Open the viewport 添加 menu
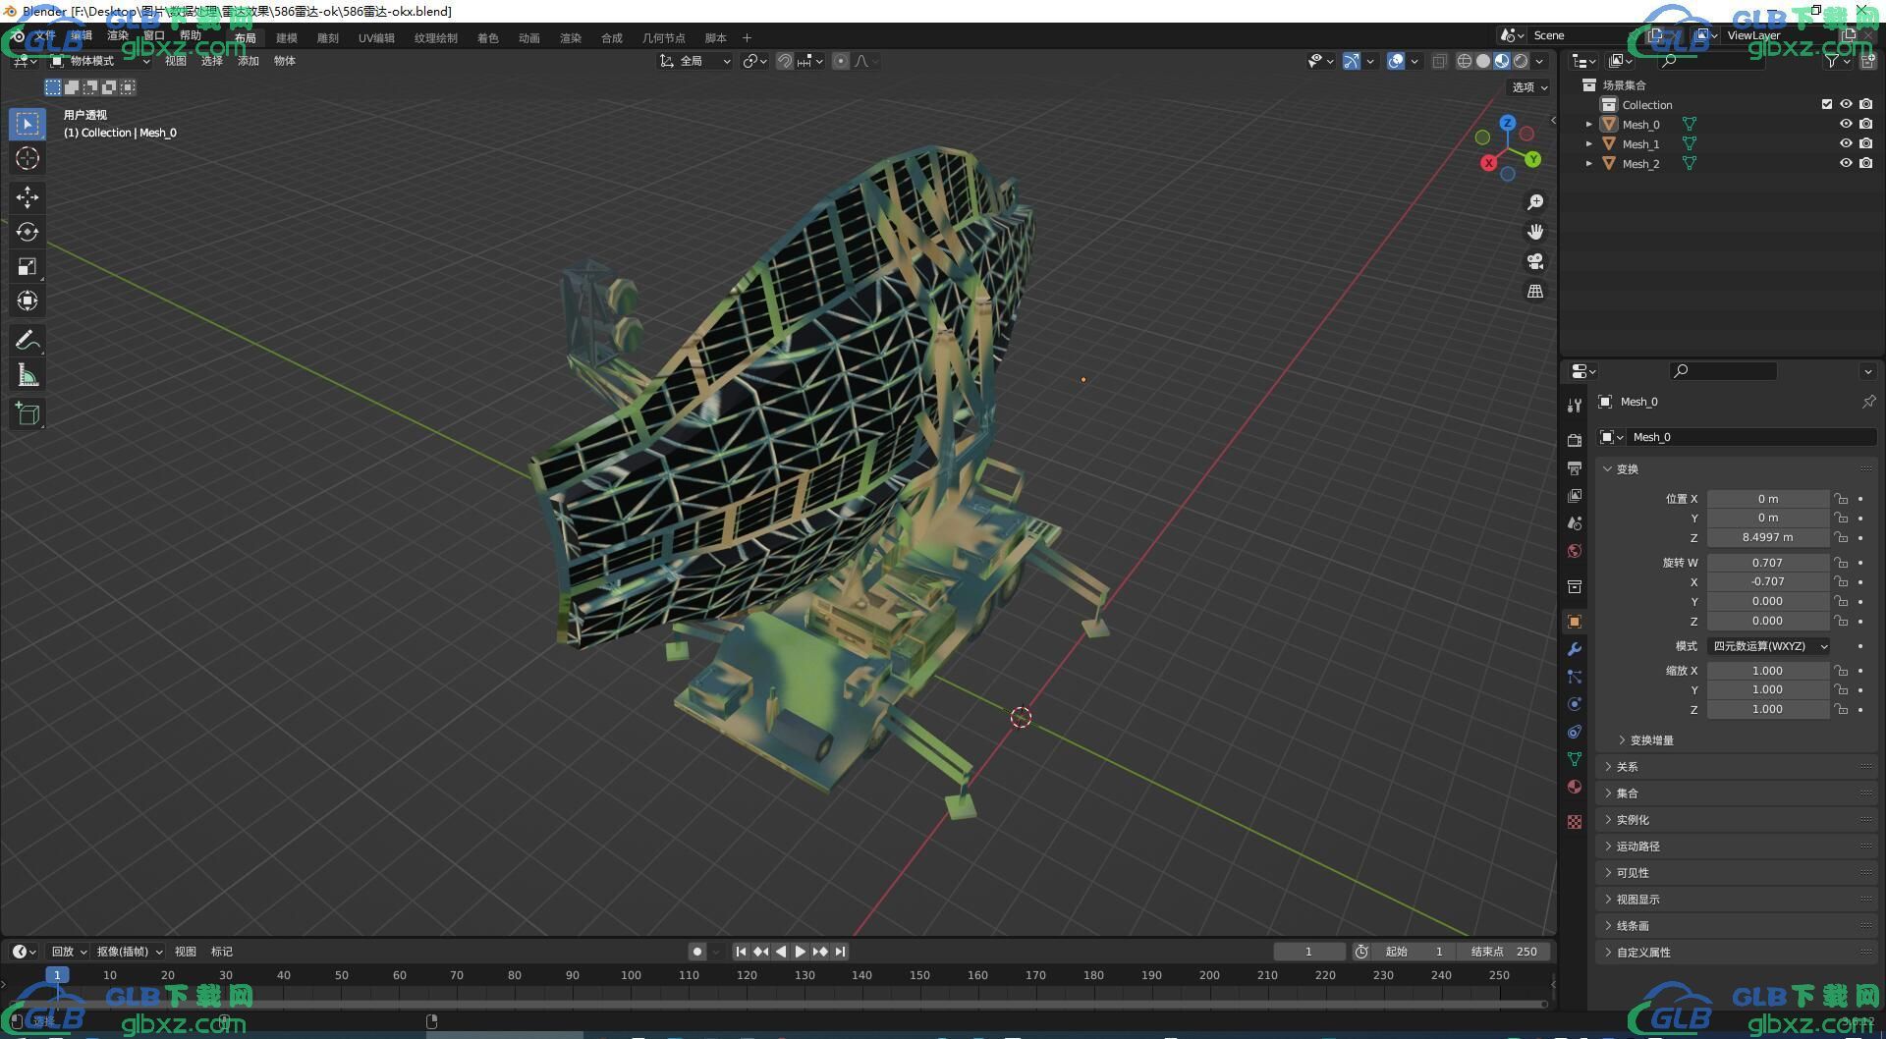The width and height of the screenshot is (1886, 1039). pos(249,61)
